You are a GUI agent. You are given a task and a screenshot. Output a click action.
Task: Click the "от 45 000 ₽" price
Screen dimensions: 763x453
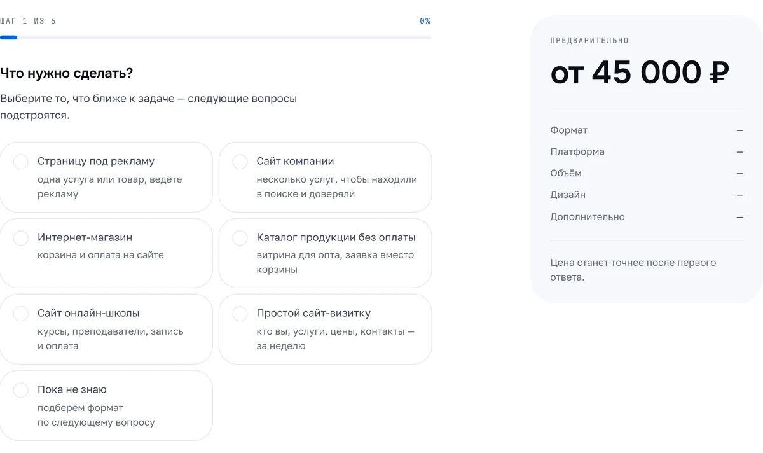[x=639, y=73]
